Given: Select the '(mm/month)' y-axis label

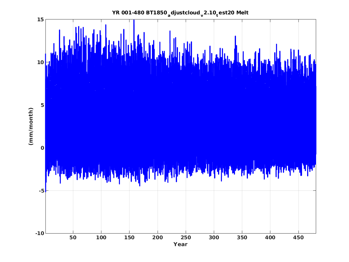Looking at the screenshot, I should coord(31,126).
